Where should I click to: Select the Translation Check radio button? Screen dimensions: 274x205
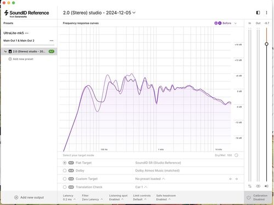coord(65,187)
